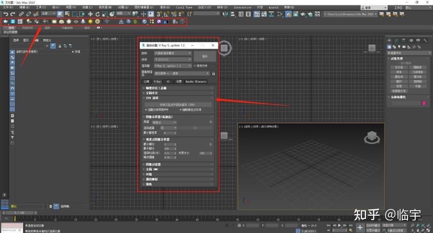Click the Render button in Render Setup
433x233 pixels.
205,56
